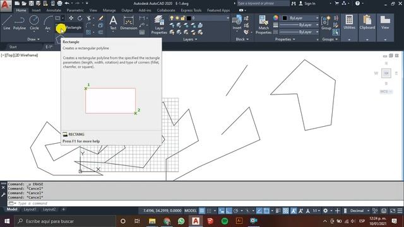Click the Open folder icon

click(24, 3)
